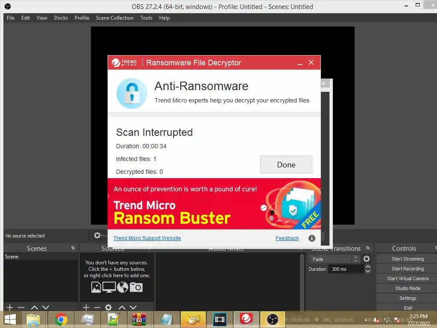Click the Action Center flag in system tray

click(x=396, y=320)
